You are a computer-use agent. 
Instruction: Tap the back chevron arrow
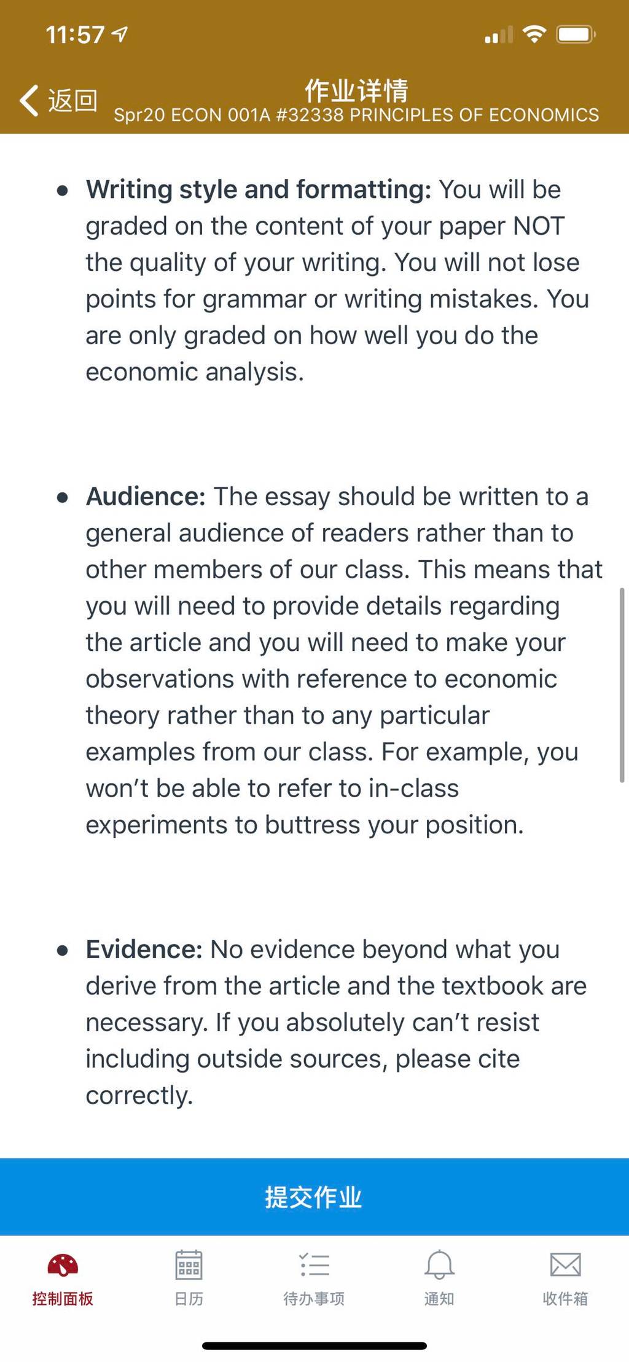(29, 100)
